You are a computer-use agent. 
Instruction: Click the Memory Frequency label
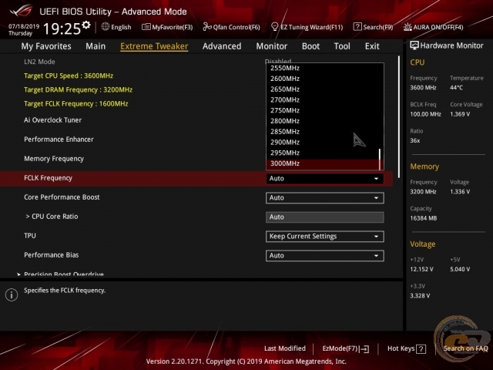[x=54, y=159]
